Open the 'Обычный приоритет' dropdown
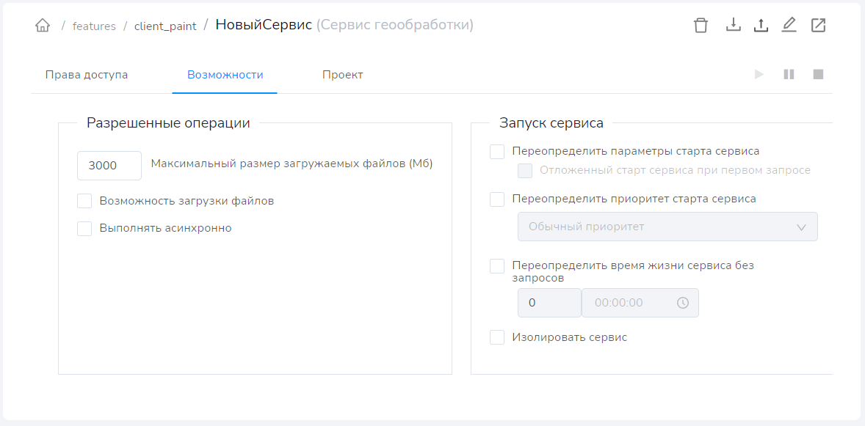This screenshot has height=426, width=865. (667, 227)
